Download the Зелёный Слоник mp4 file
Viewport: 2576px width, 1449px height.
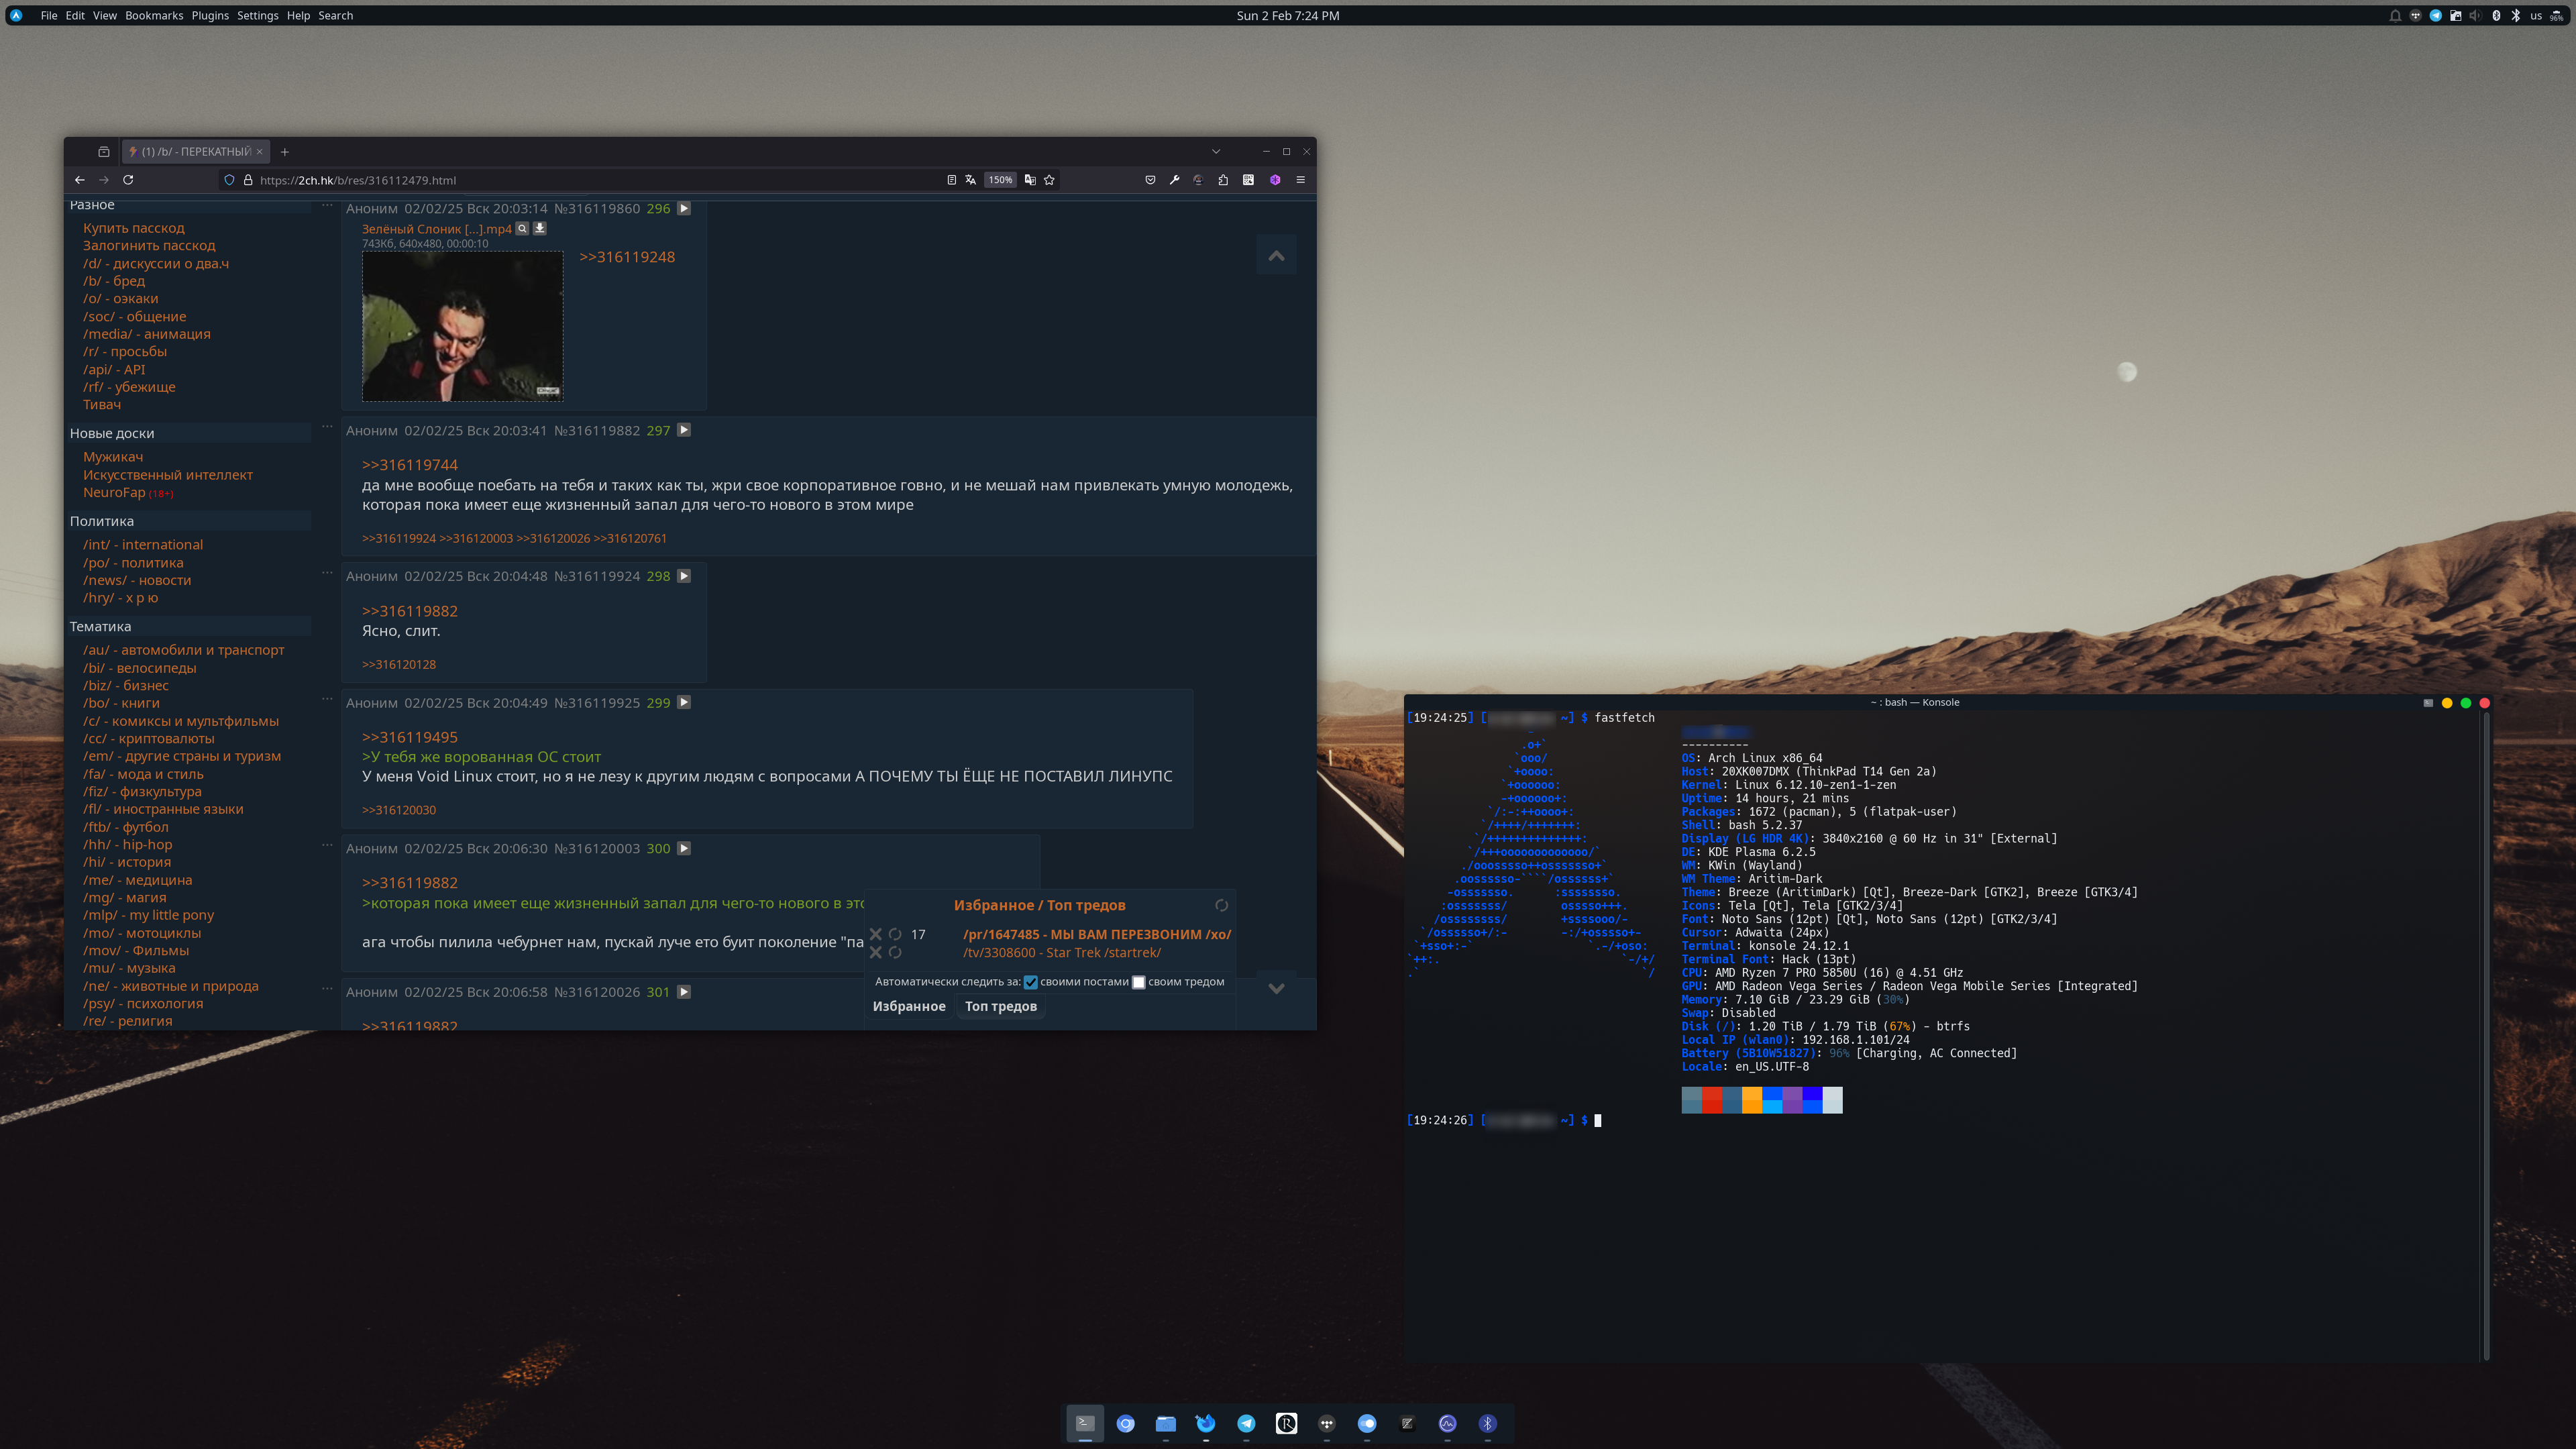[x=540, y=228]
